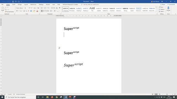Open the Borders dropdown
177x99 pixels.
click(x=59, y=11)
